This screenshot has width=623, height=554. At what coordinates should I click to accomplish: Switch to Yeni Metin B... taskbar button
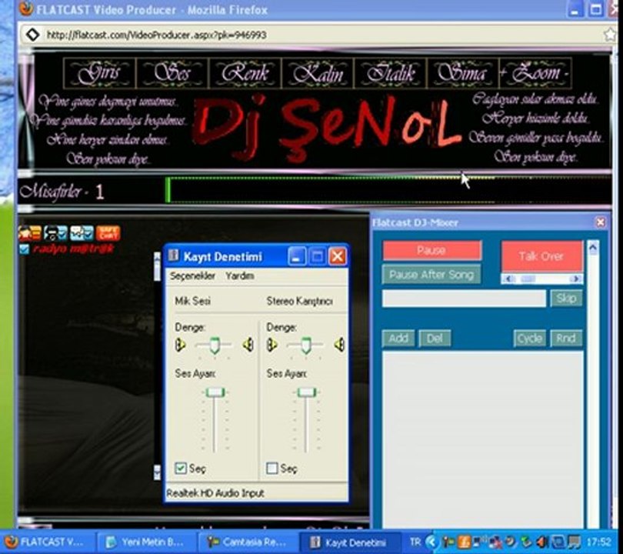[146, 542]
